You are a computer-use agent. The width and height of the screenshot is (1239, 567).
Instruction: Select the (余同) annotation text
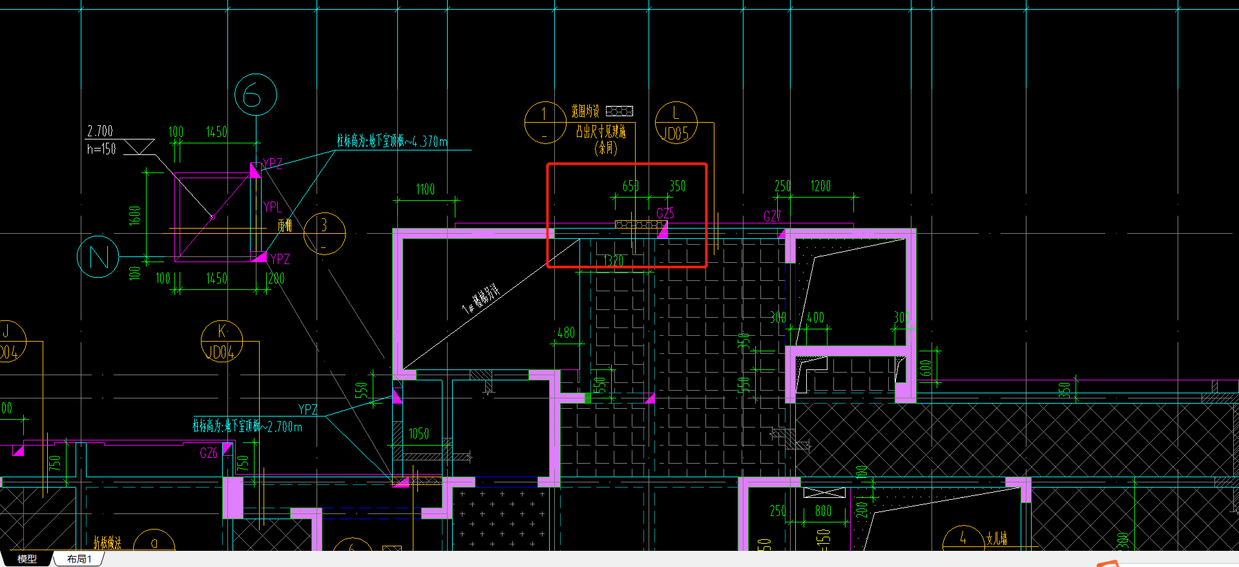point(606,149)
